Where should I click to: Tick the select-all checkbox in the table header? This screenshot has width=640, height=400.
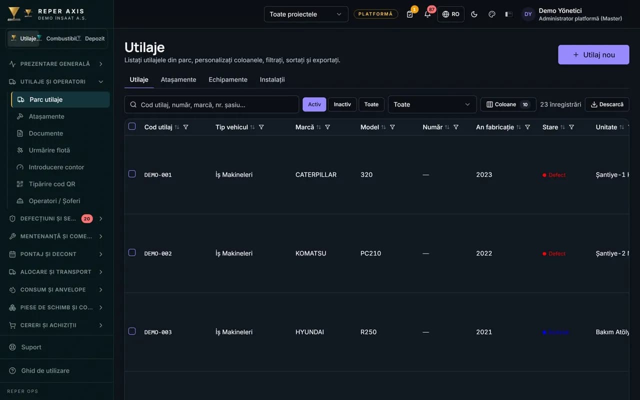click(132, 126)
